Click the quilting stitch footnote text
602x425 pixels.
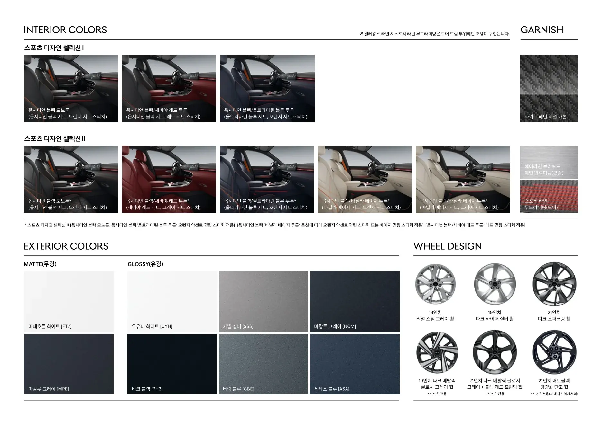(275, 225)
